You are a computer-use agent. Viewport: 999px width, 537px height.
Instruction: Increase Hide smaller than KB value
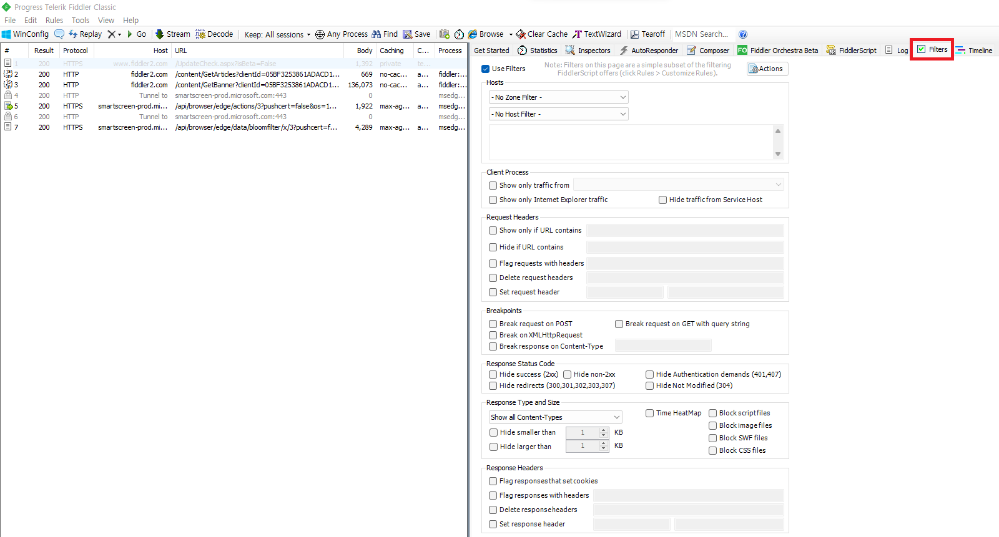(x=604, y=430)
